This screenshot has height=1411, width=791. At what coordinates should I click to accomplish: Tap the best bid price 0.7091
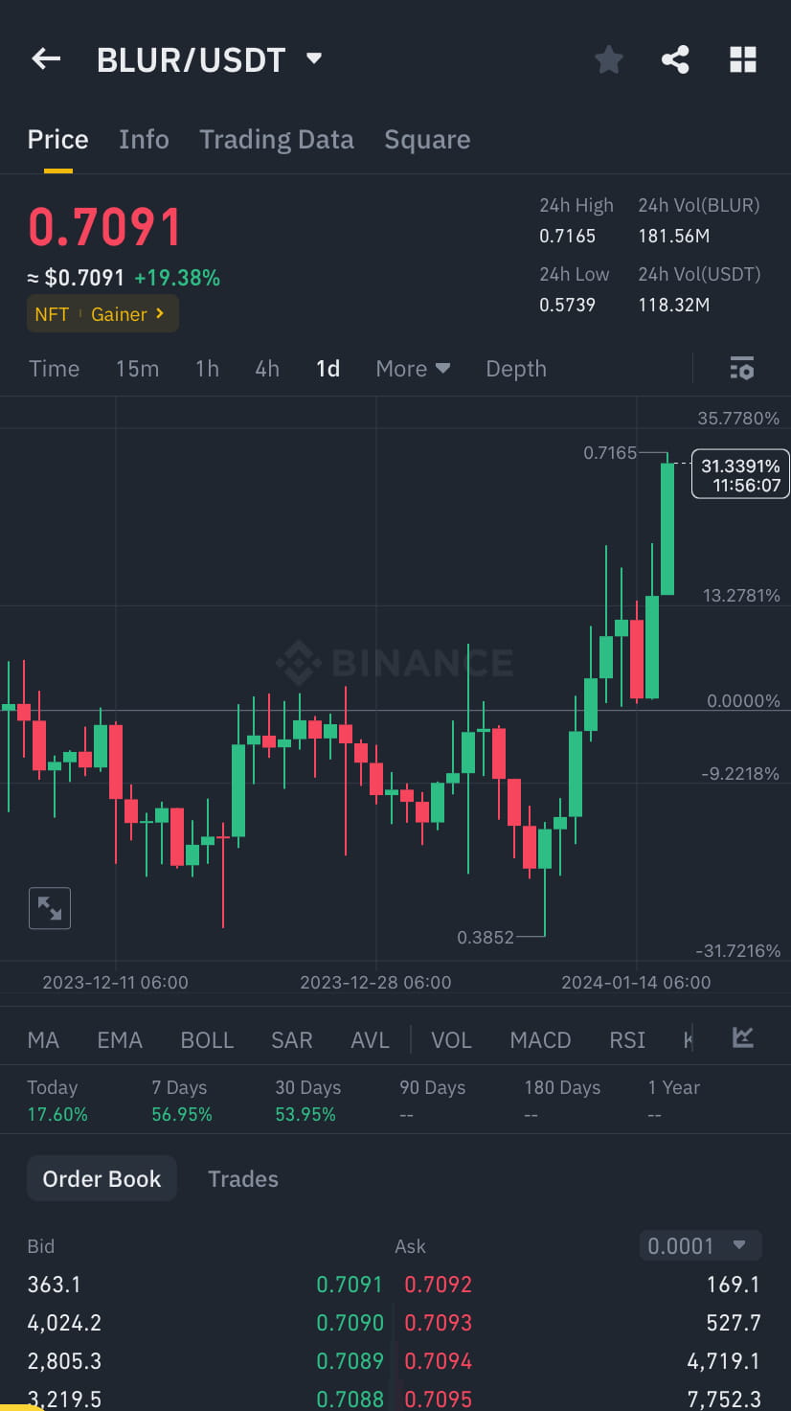[x=350, y=1285]
